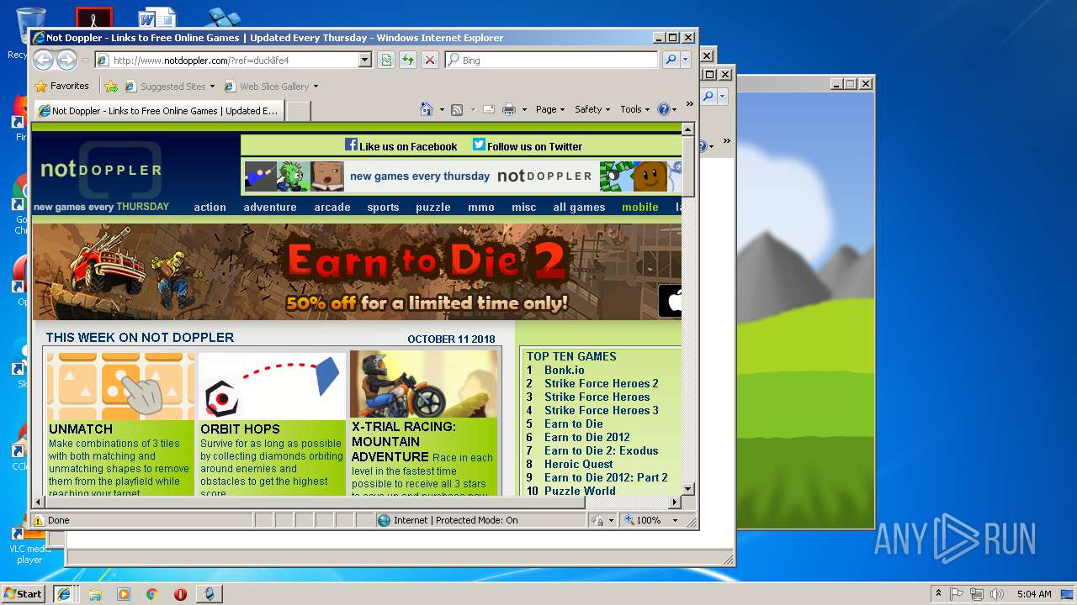Image resolution: width=1077 pixels, height=605 pixels.
Task: Open the puzzle games category
Action: point(433,207)
